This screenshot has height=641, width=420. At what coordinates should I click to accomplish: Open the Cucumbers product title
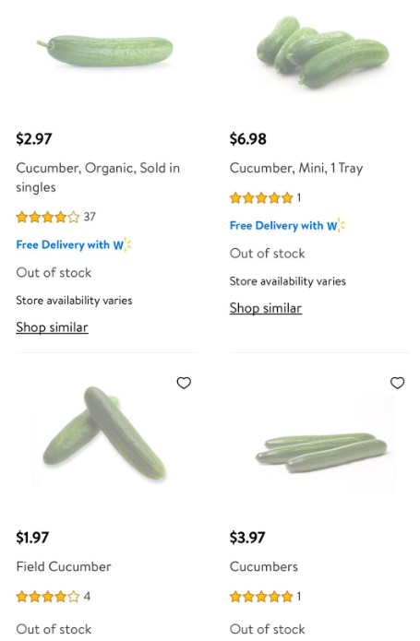click(x=264, y=566)
